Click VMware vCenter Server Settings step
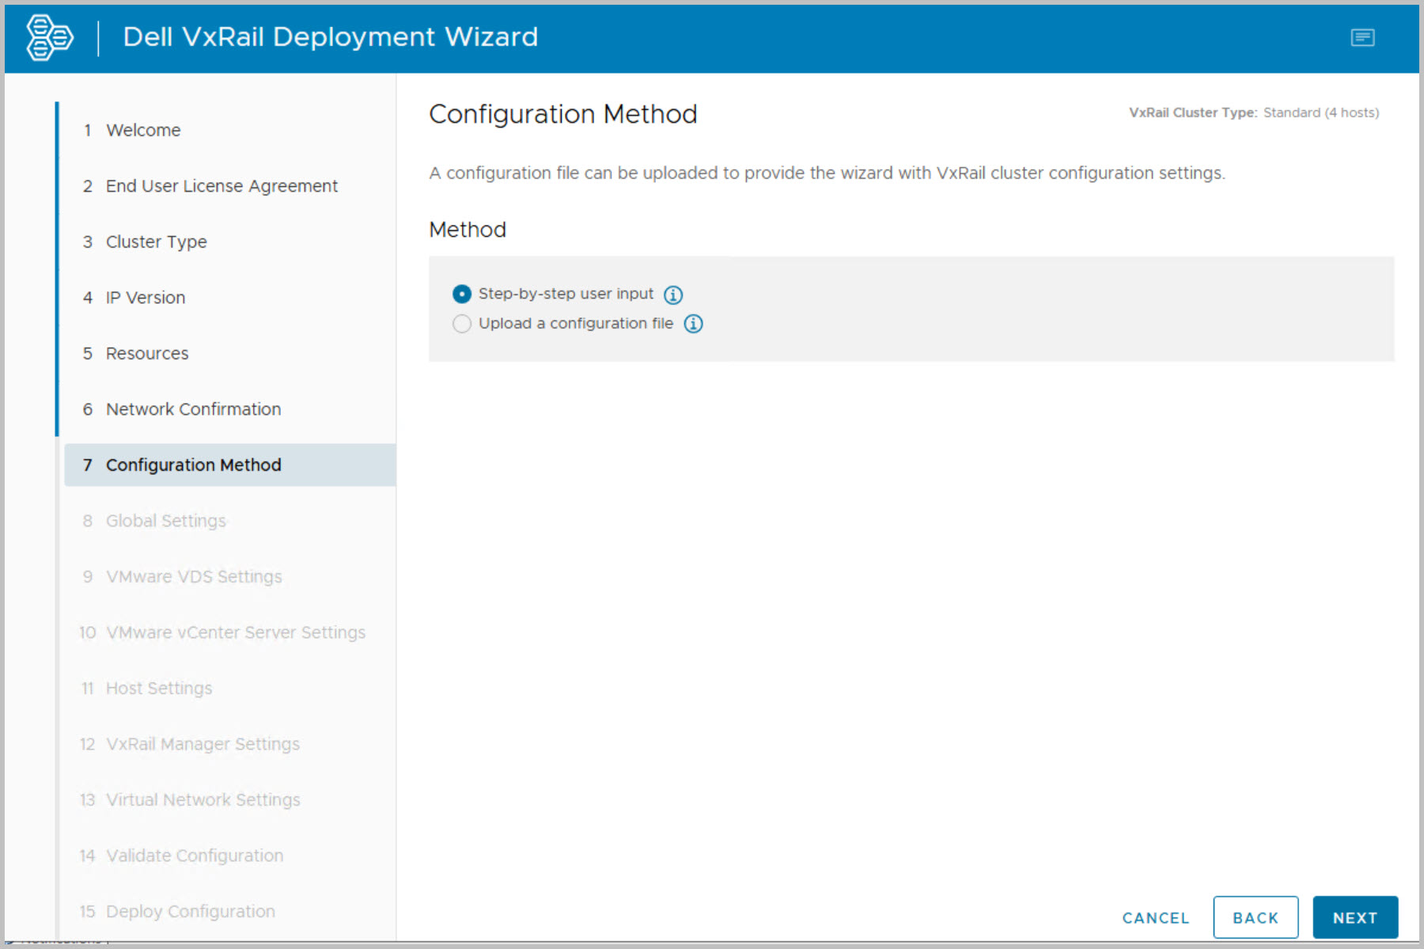The width and height of the screenshot is (1424, 949). (235, 632)
